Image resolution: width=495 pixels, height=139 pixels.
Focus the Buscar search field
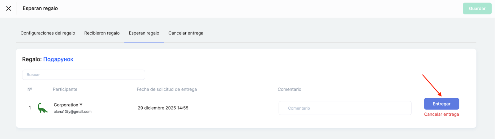coord(84,75)
